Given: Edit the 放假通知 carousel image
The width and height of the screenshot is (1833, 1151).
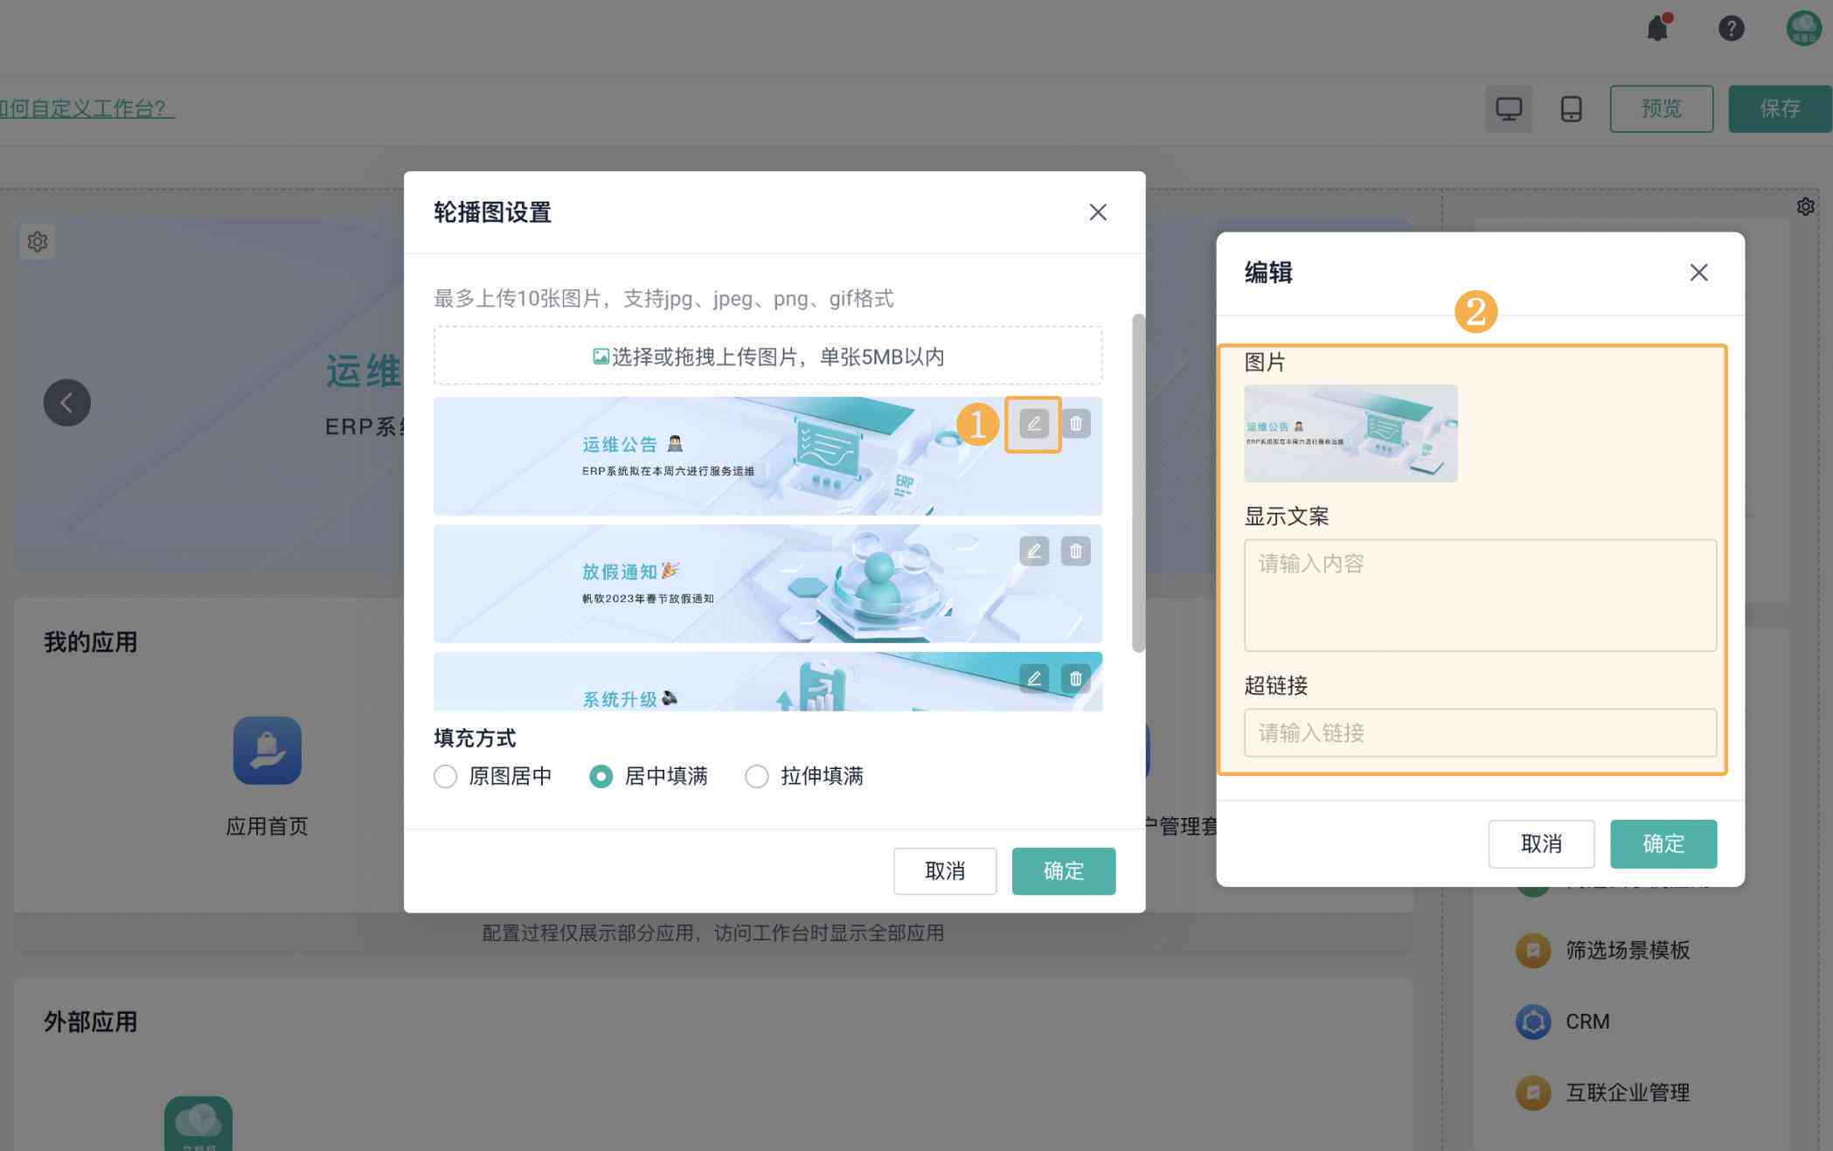Looking at the screenshot, I should [x=1033, y=551].
